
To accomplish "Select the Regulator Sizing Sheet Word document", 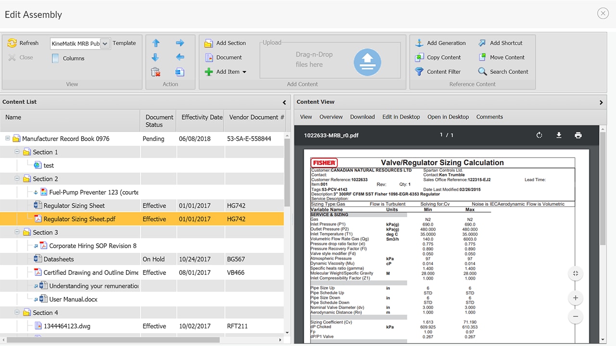I will tap(74, 206).
